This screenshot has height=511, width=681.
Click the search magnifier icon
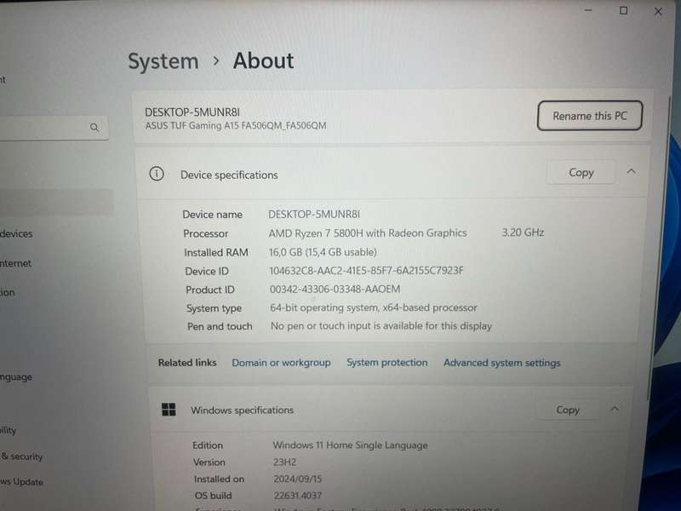pos(94,127)
